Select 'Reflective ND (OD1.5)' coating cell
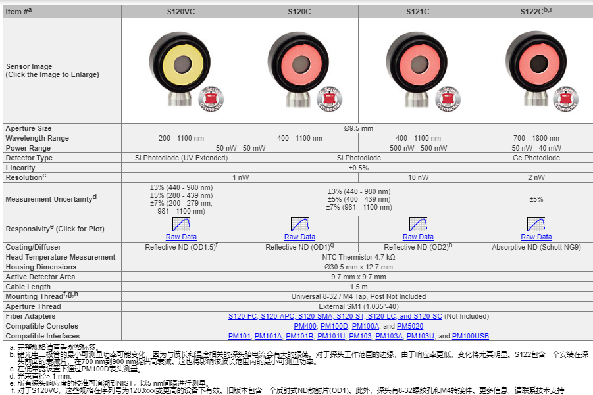Screen dimensions: 593x395 click(x=181, y=247)
